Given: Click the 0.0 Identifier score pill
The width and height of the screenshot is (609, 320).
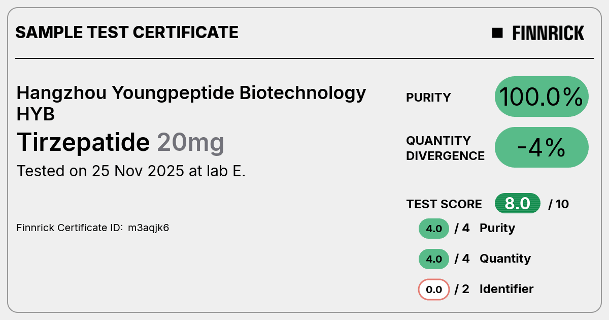Looking at the screenshot, I should pyautogui.click(x=434, y=290).
